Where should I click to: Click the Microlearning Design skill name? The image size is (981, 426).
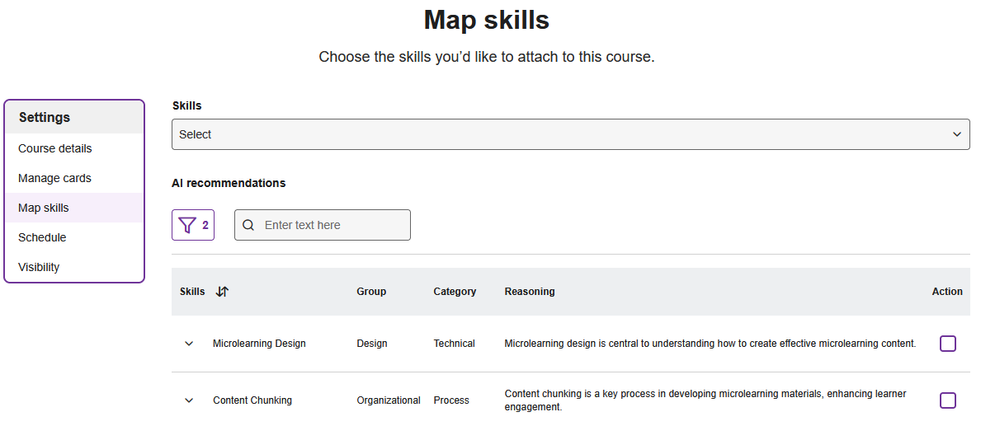tap(259, 344)
